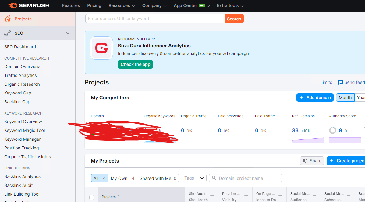Click the Share button
This screenshot has width=365, height=202.
pos(312,161)
